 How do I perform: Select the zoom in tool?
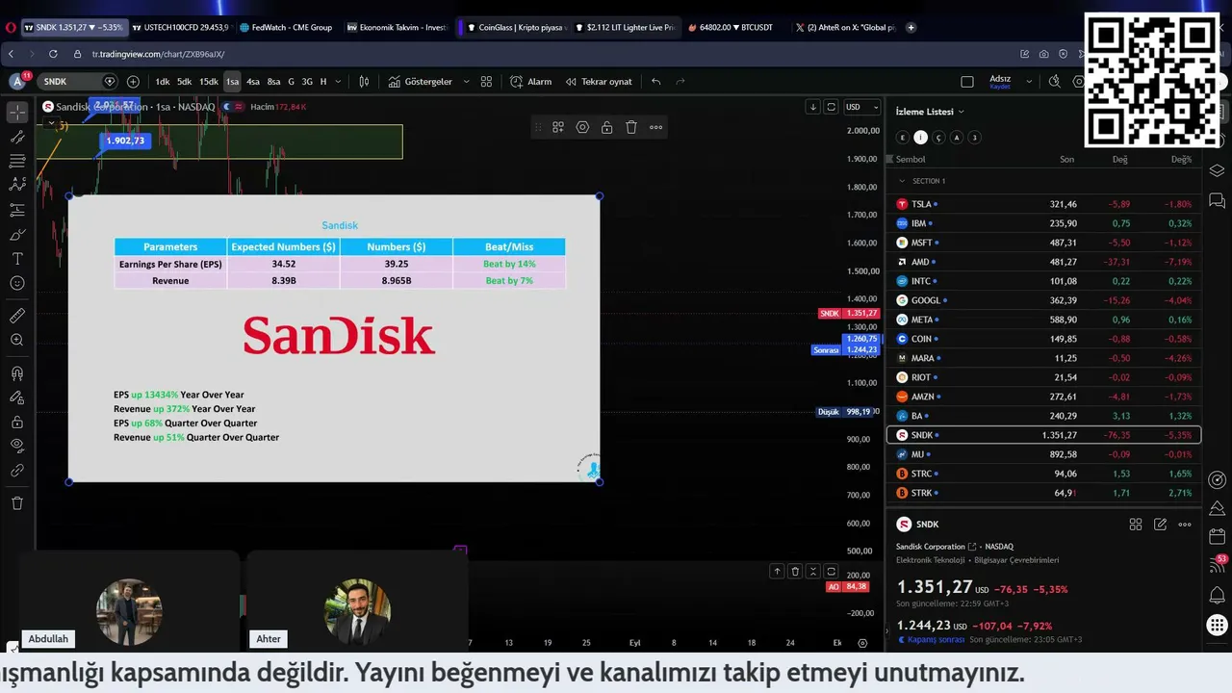coord(17,340)
